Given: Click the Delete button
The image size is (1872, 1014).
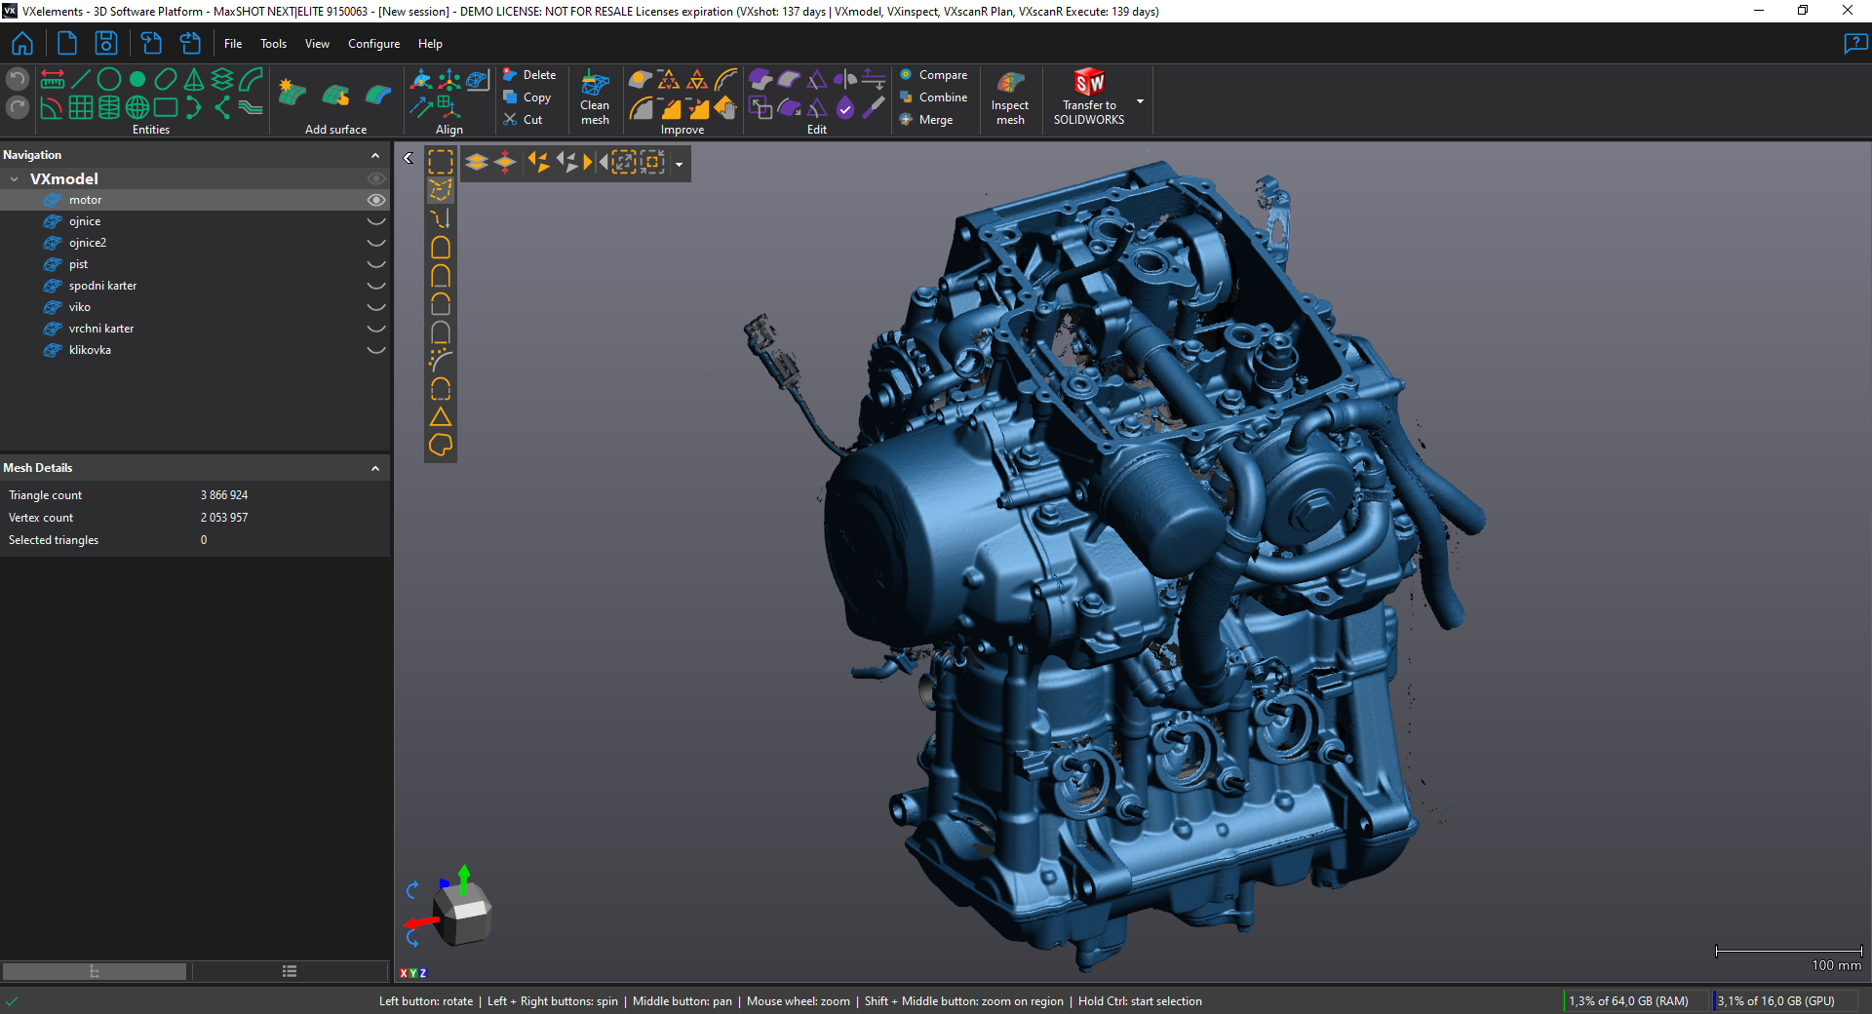Looking at the screenshot, I should coord(529,75).
